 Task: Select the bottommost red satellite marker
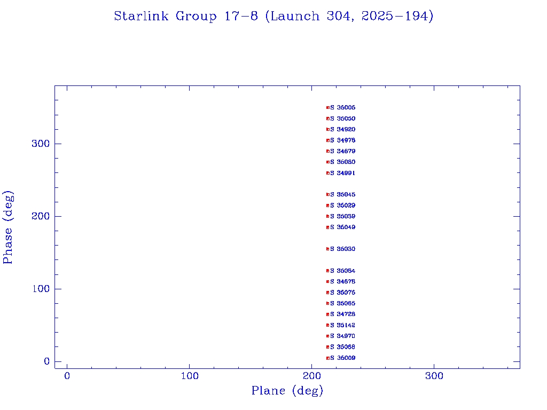pos(328,358)
